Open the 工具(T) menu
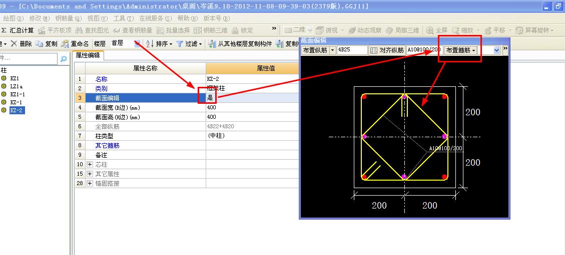 pyautogui.click(x=124, y=18)
